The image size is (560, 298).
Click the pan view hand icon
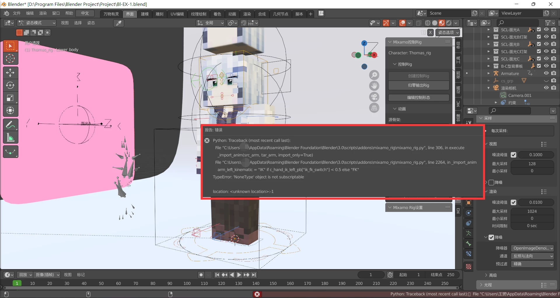click(374, 86)
